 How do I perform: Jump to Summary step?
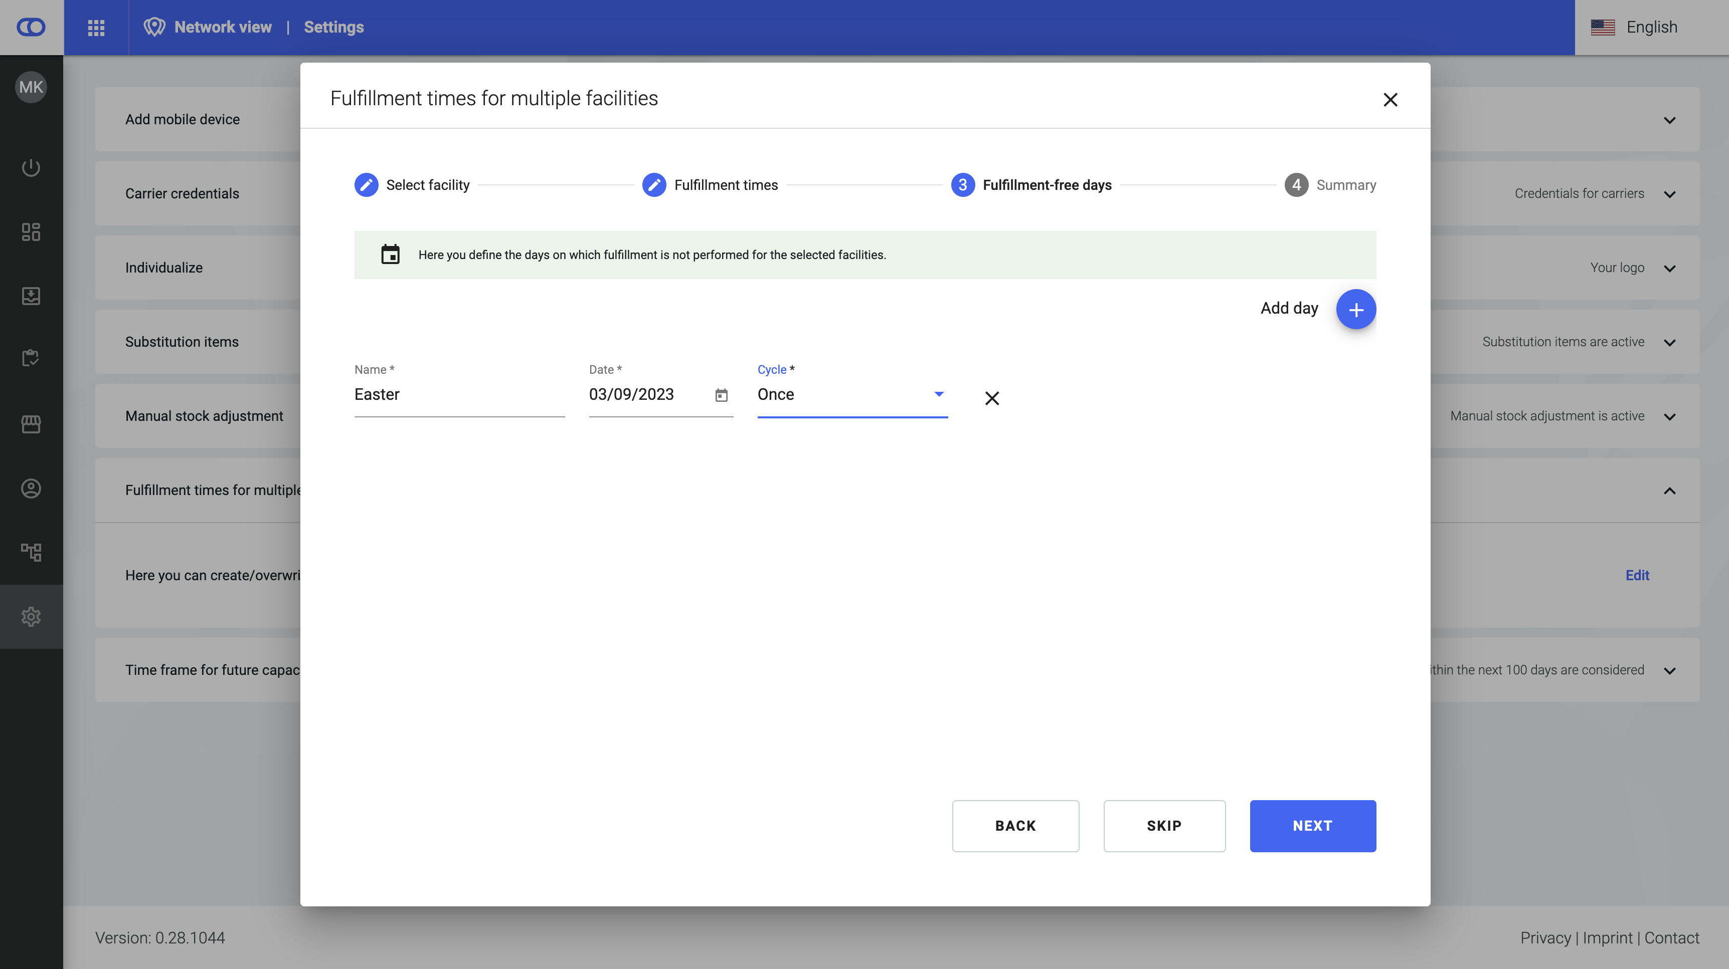point(1330,185)
